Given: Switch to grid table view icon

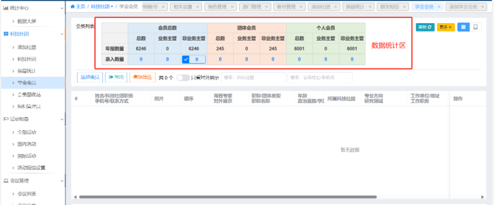Looking at the screenshot, I should [463, 27].
